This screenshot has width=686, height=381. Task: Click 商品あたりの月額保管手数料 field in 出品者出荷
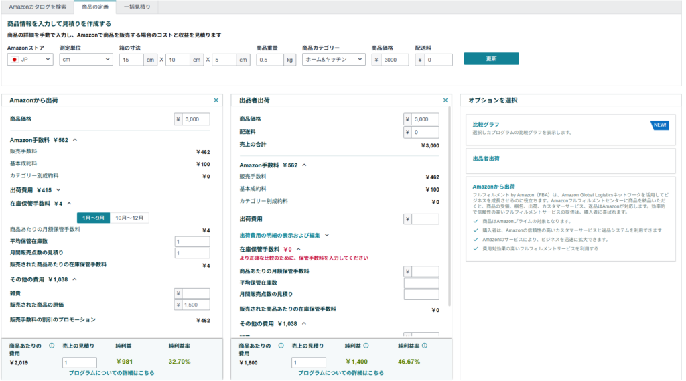tap(425, 272)
